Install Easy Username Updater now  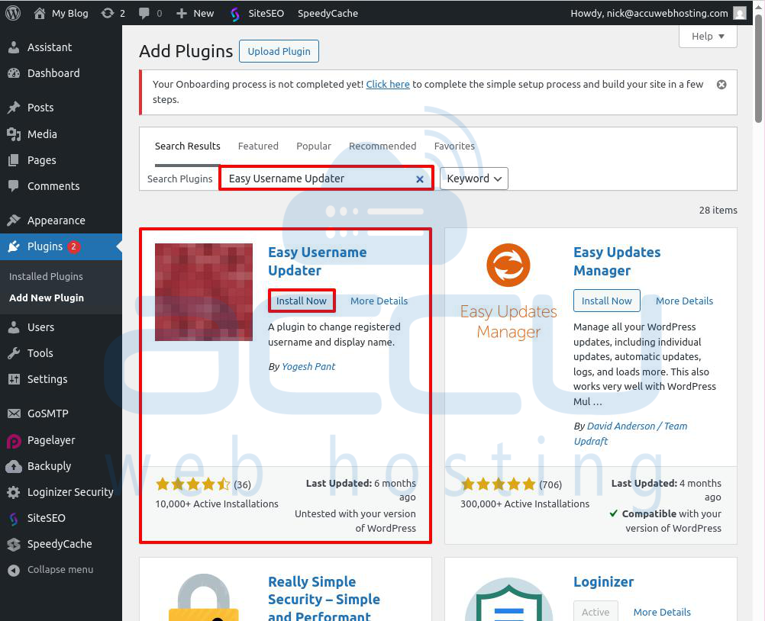tap(302, 301)
